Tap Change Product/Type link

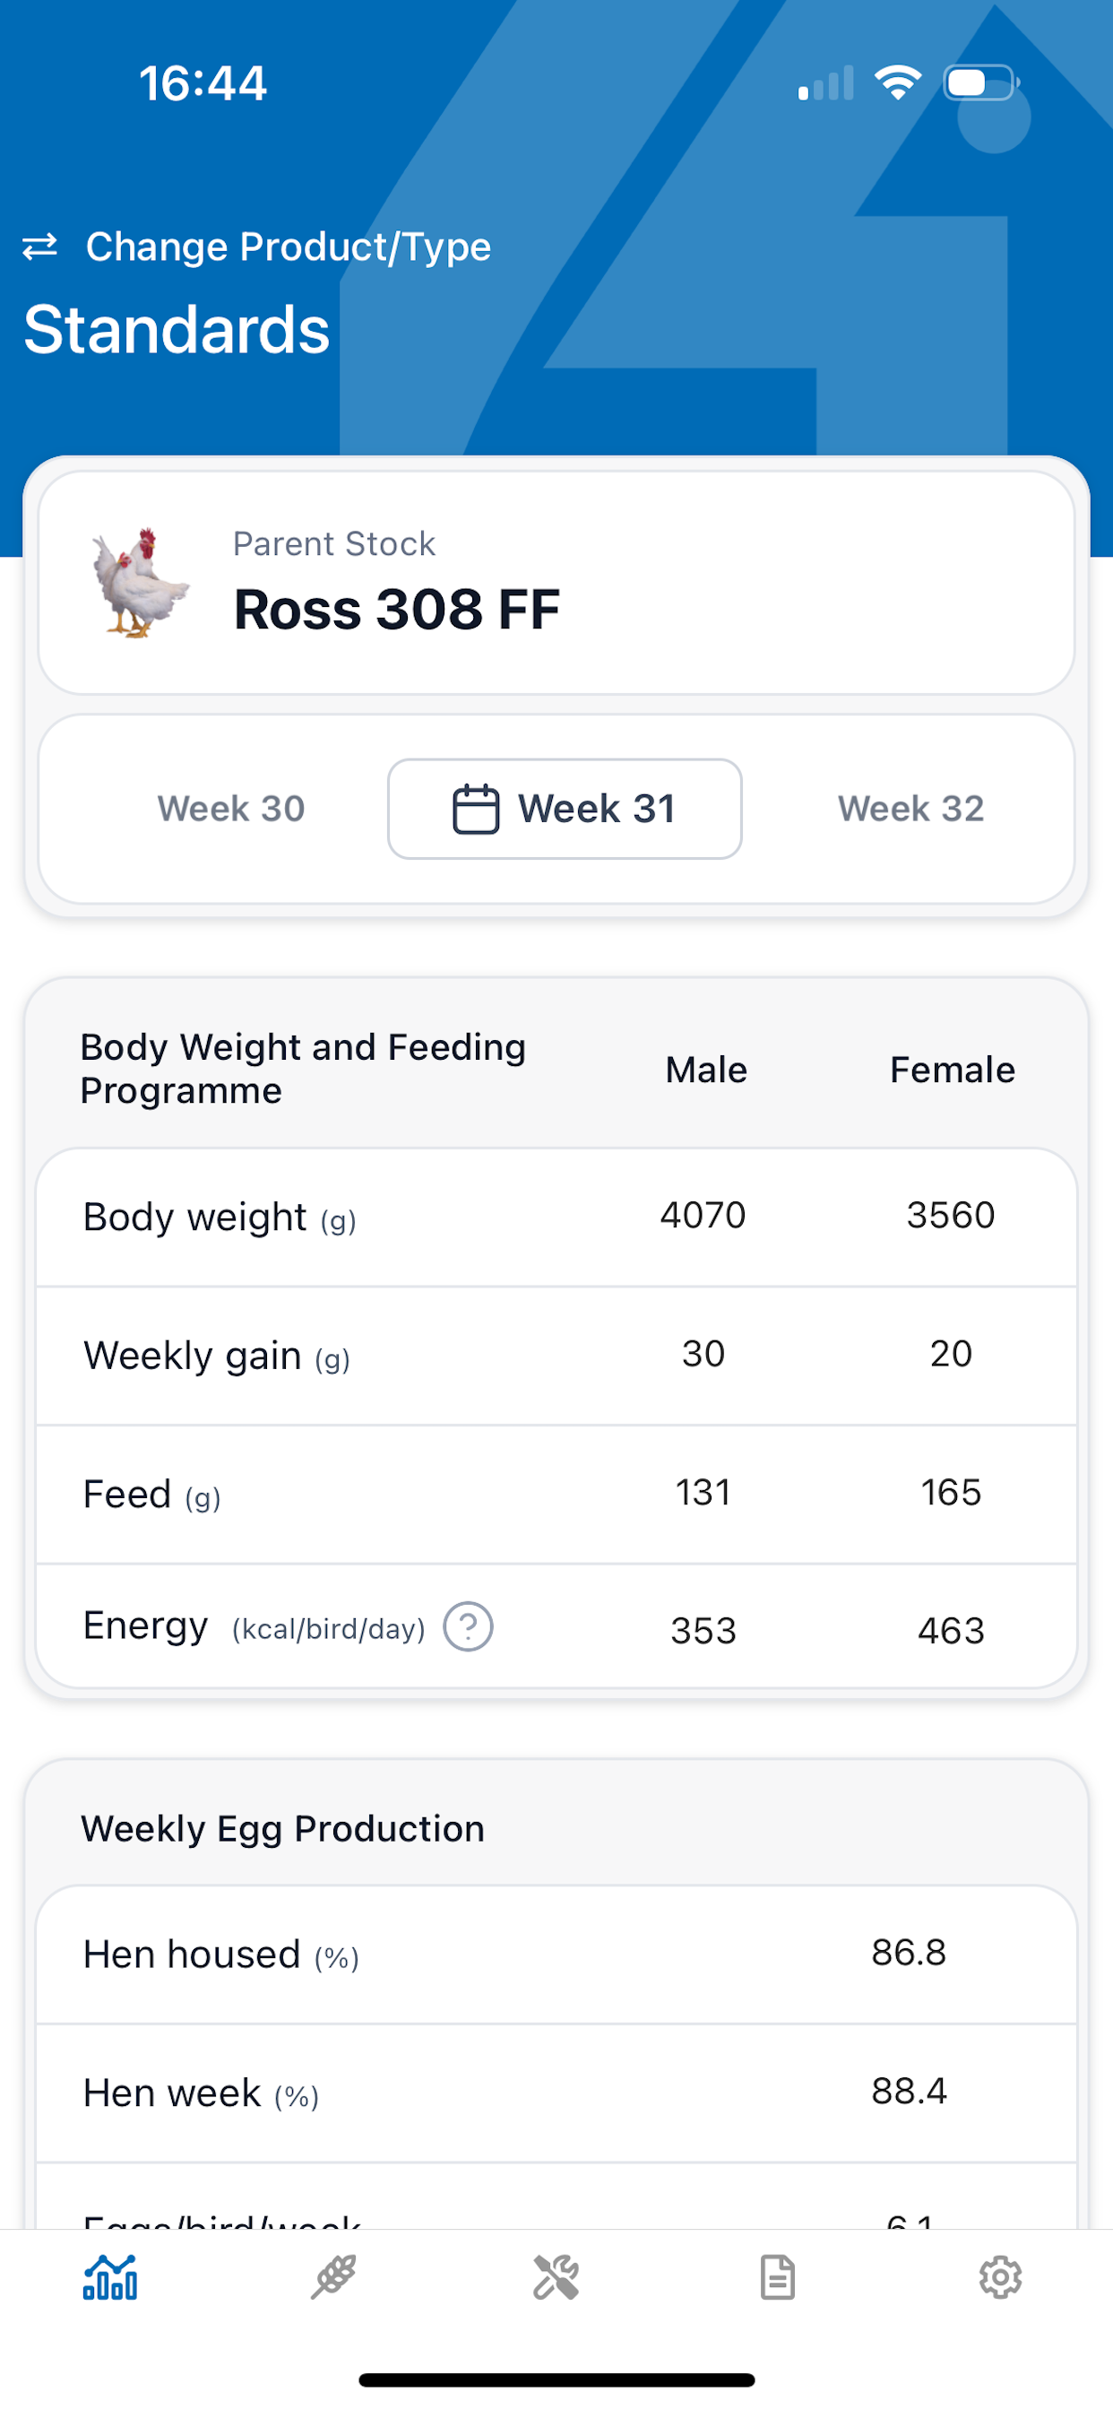pos(288,247)
